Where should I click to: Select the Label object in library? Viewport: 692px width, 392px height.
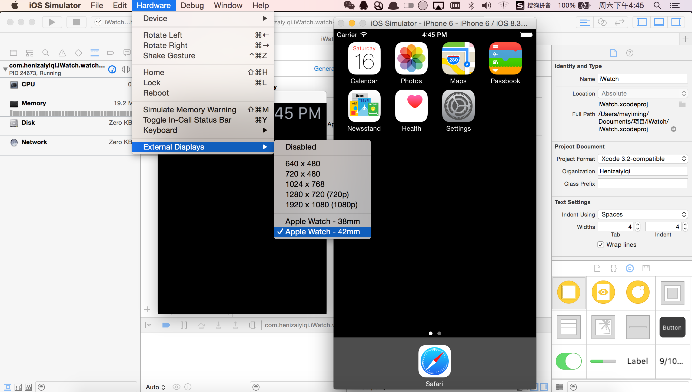pyautogui.click(x=638, y=361)
